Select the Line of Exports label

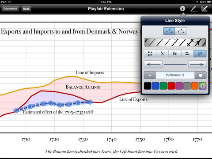(133, 99)
